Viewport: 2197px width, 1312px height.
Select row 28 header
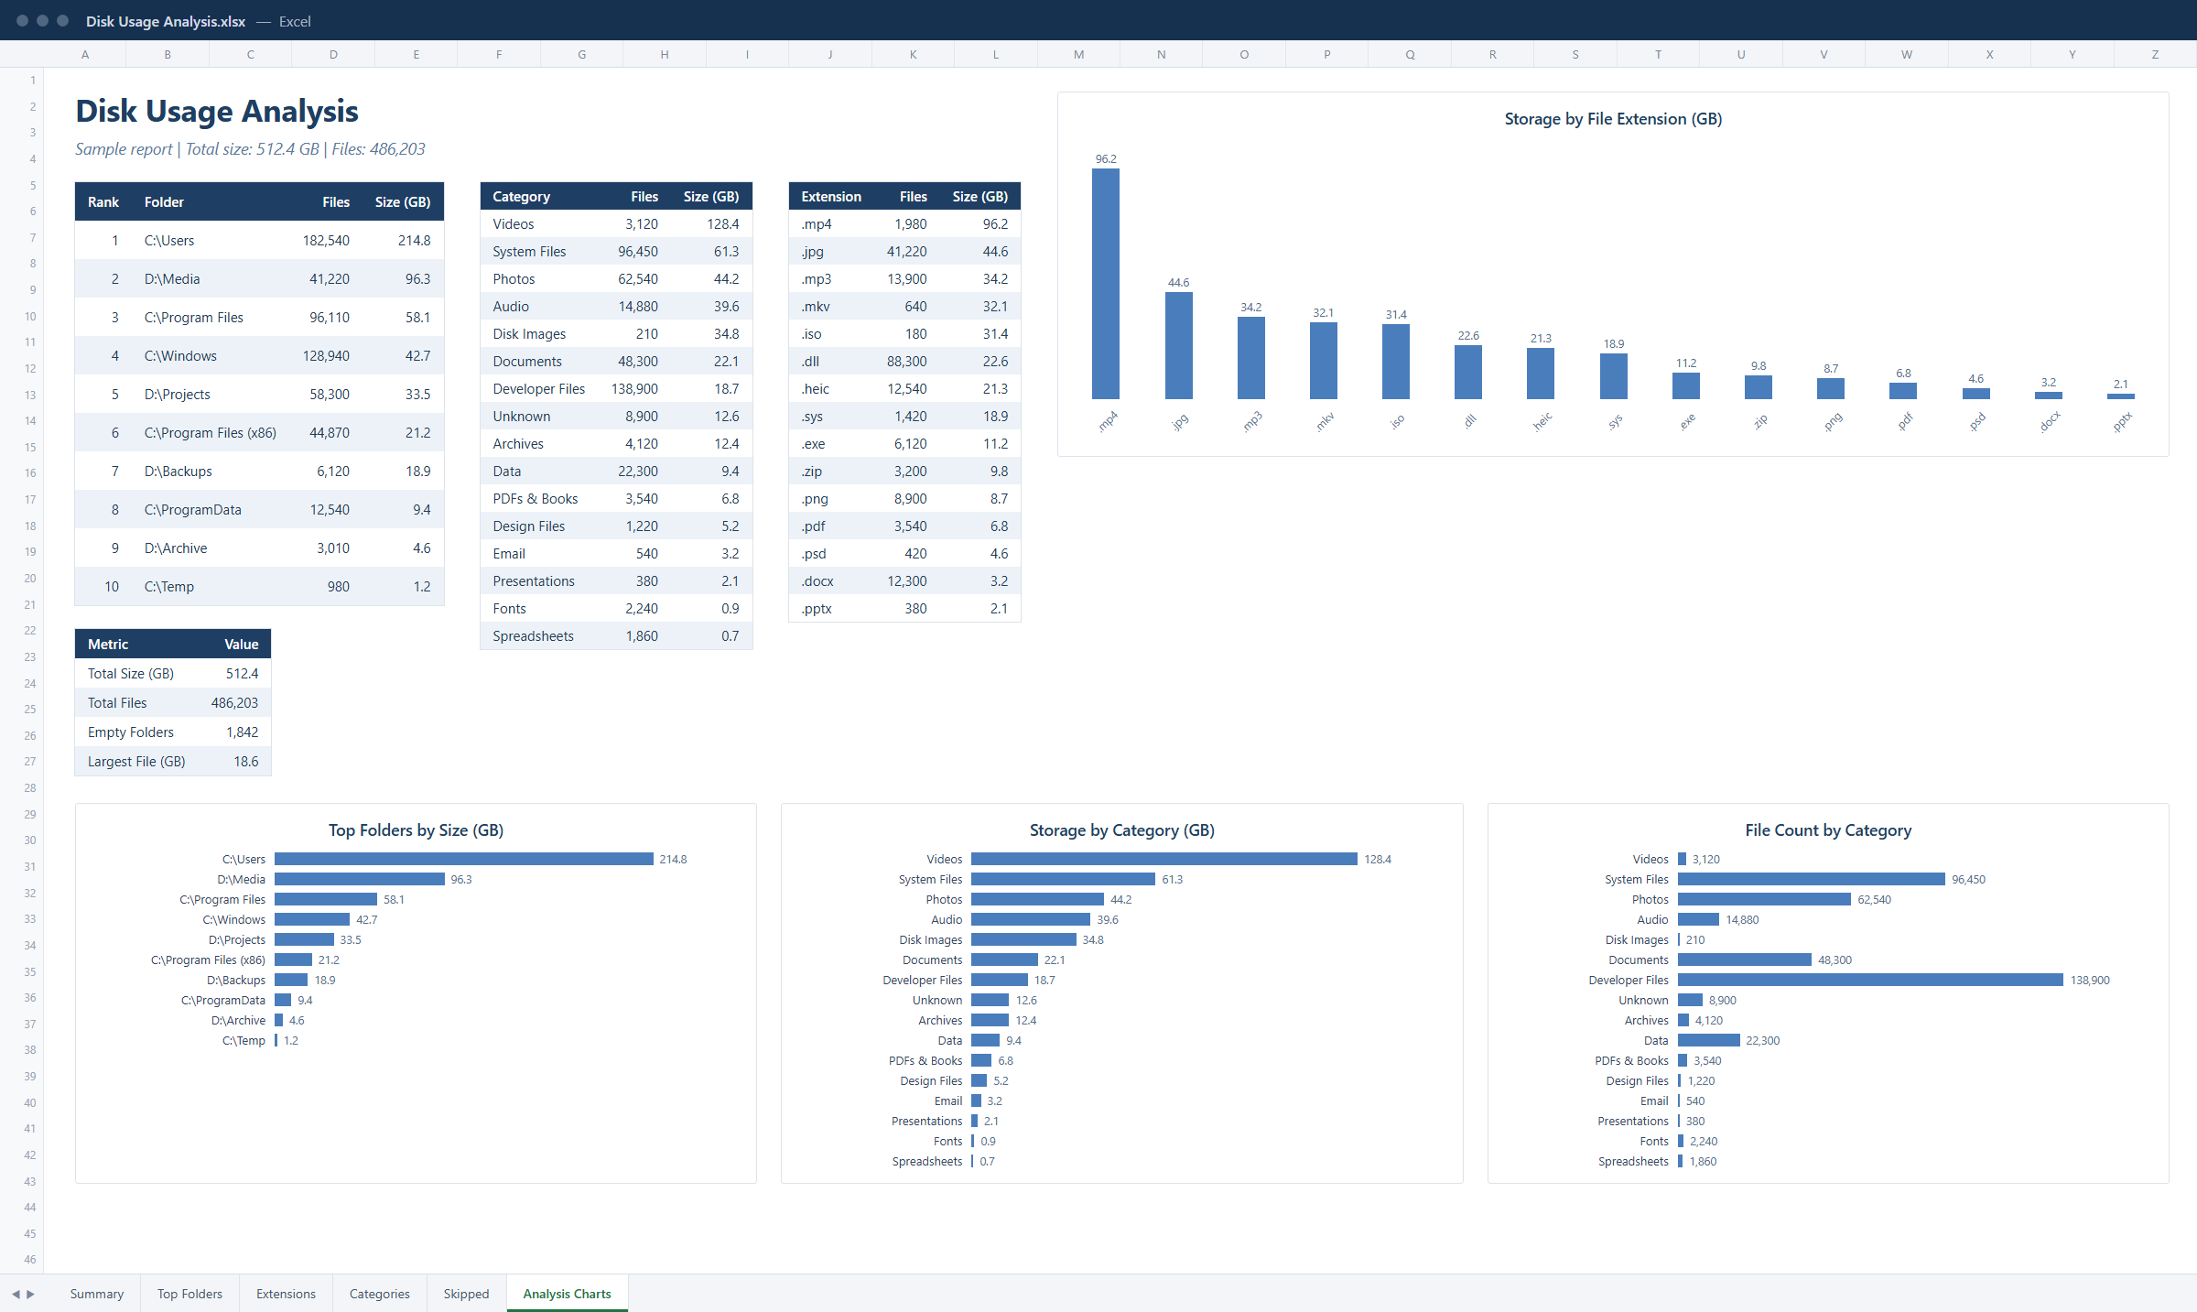pos(22,787)
